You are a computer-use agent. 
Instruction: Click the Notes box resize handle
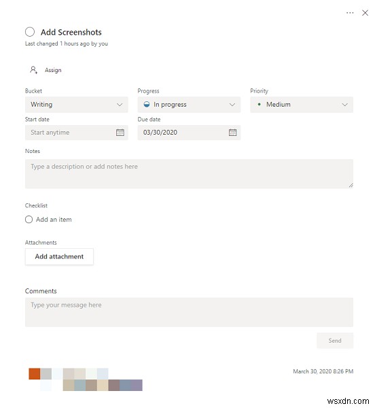click(x=351, y=185)
